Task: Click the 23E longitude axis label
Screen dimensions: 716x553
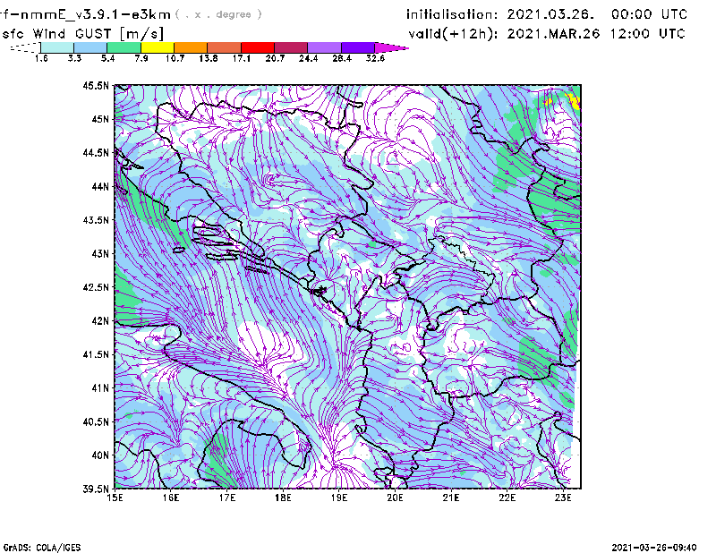Action: pyautogui.click(x=563, y=498)
